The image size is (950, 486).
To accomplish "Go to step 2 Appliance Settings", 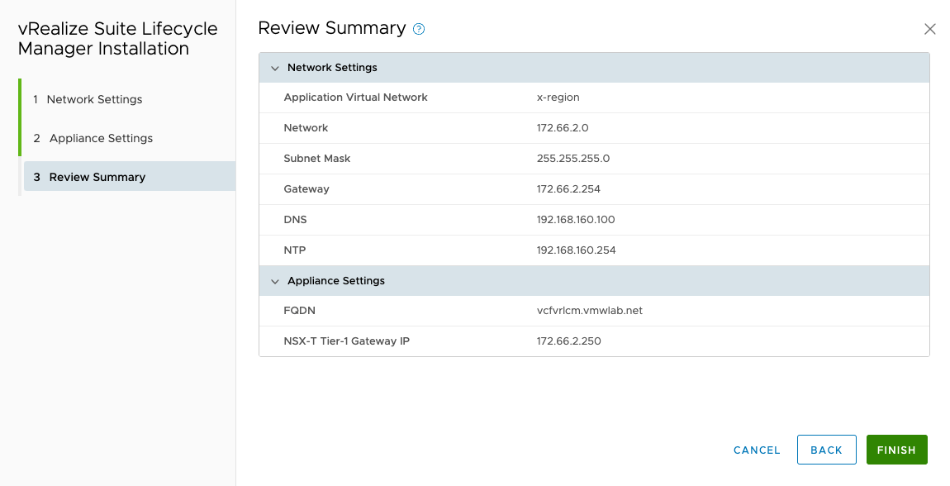I will click(93, 138).
